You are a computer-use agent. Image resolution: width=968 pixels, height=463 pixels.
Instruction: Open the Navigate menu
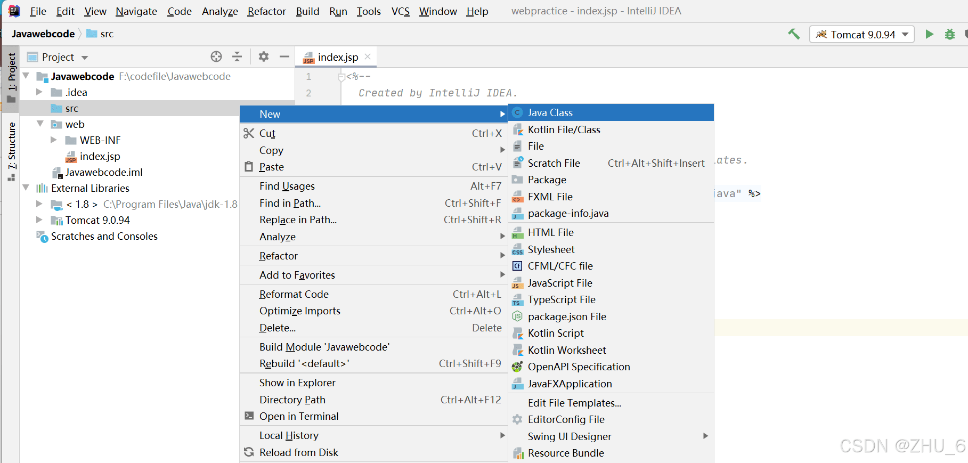pyautogui.click(x=136, y=11)
